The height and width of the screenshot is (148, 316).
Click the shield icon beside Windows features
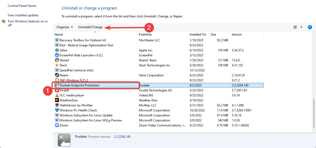coord(4,21)
